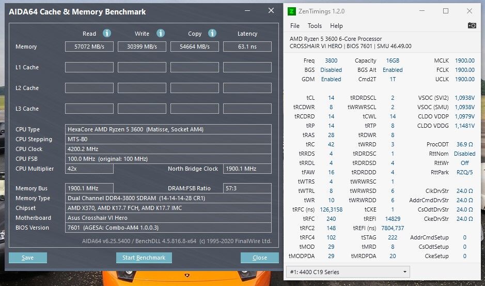The image size is (485, 286).
Task: Click the Chipset value 'AMD X370, AMD K17.7 FCH'
Action: pyautogui.click(x=168, y=208)
